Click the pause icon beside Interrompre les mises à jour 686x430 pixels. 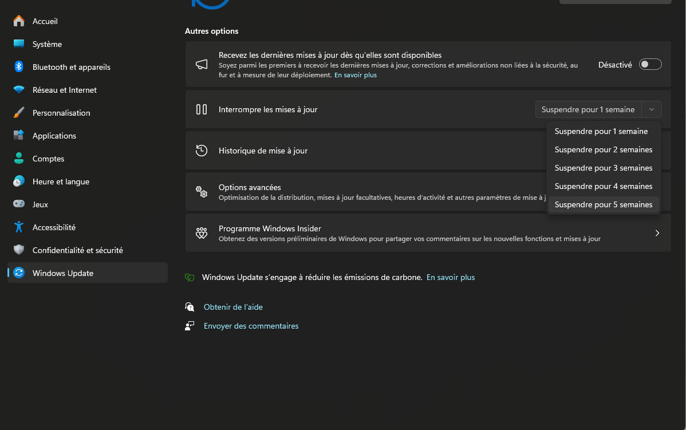click(201, 109)
